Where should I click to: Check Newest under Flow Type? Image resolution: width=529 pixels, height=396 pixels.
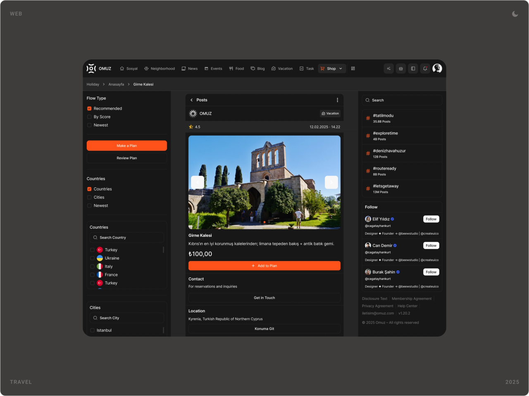(x=89, y=125)
